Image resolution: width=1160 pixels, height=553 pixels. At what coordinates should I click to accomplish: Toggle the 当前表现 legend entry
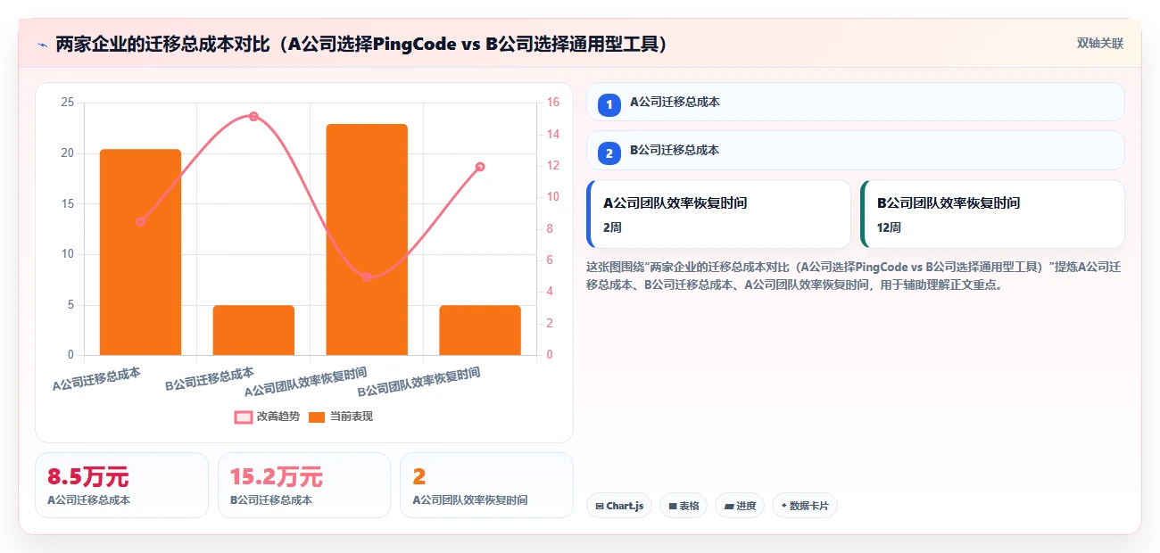point(340,417)
